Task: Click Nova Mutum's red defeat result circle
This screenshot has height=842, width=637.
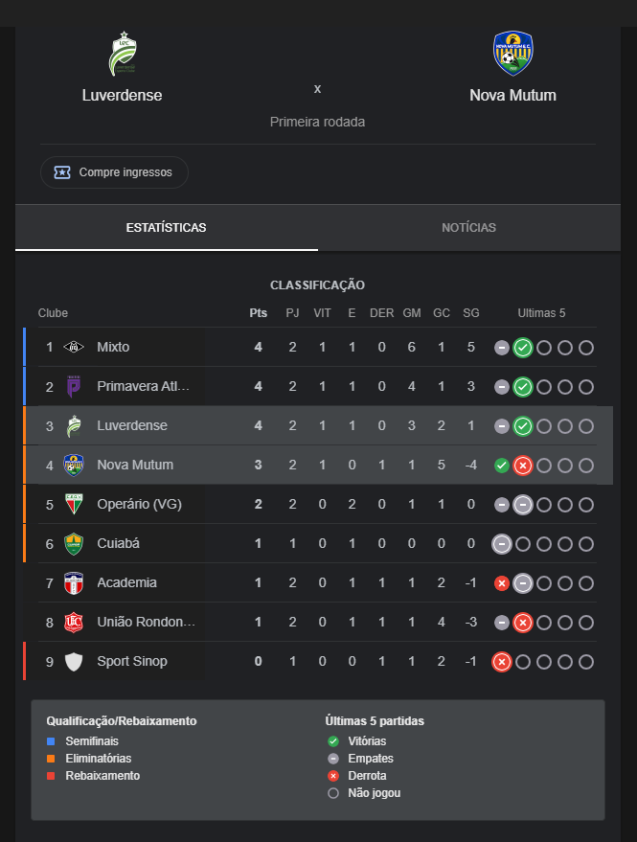Action: click(523, 466)
